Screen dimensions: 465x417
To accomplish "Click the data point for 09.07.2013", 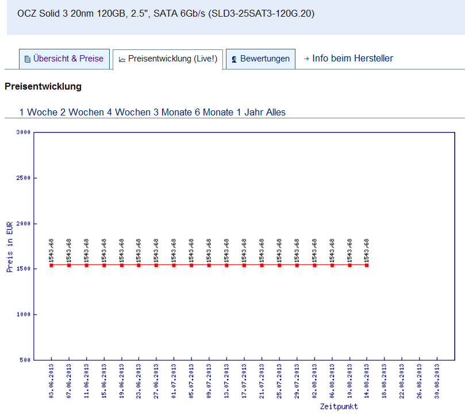I will (x=209, y=265).
